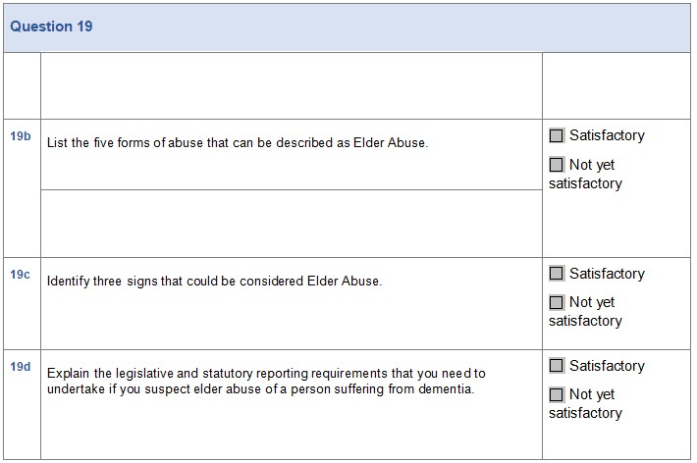This screenshot has width=697, height=463.
Task: Click the word 'Identify' in question 19c
Action: pos(67,282)
